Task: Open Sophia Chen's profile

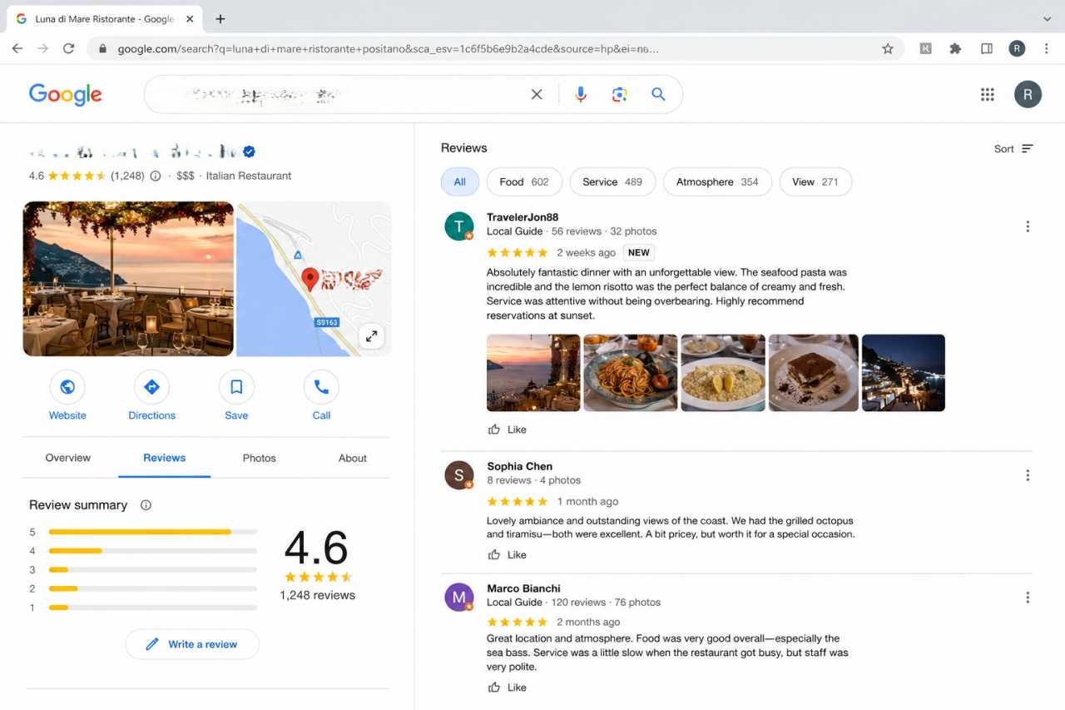Action: pos(520,466)
